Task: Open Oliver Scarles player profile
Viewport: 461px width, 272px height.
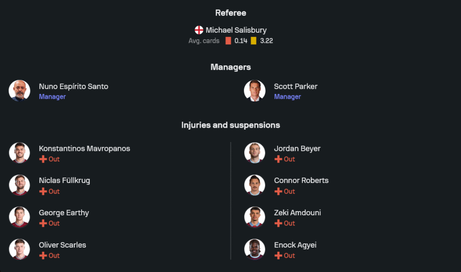Action: click(x=62, y=245)
